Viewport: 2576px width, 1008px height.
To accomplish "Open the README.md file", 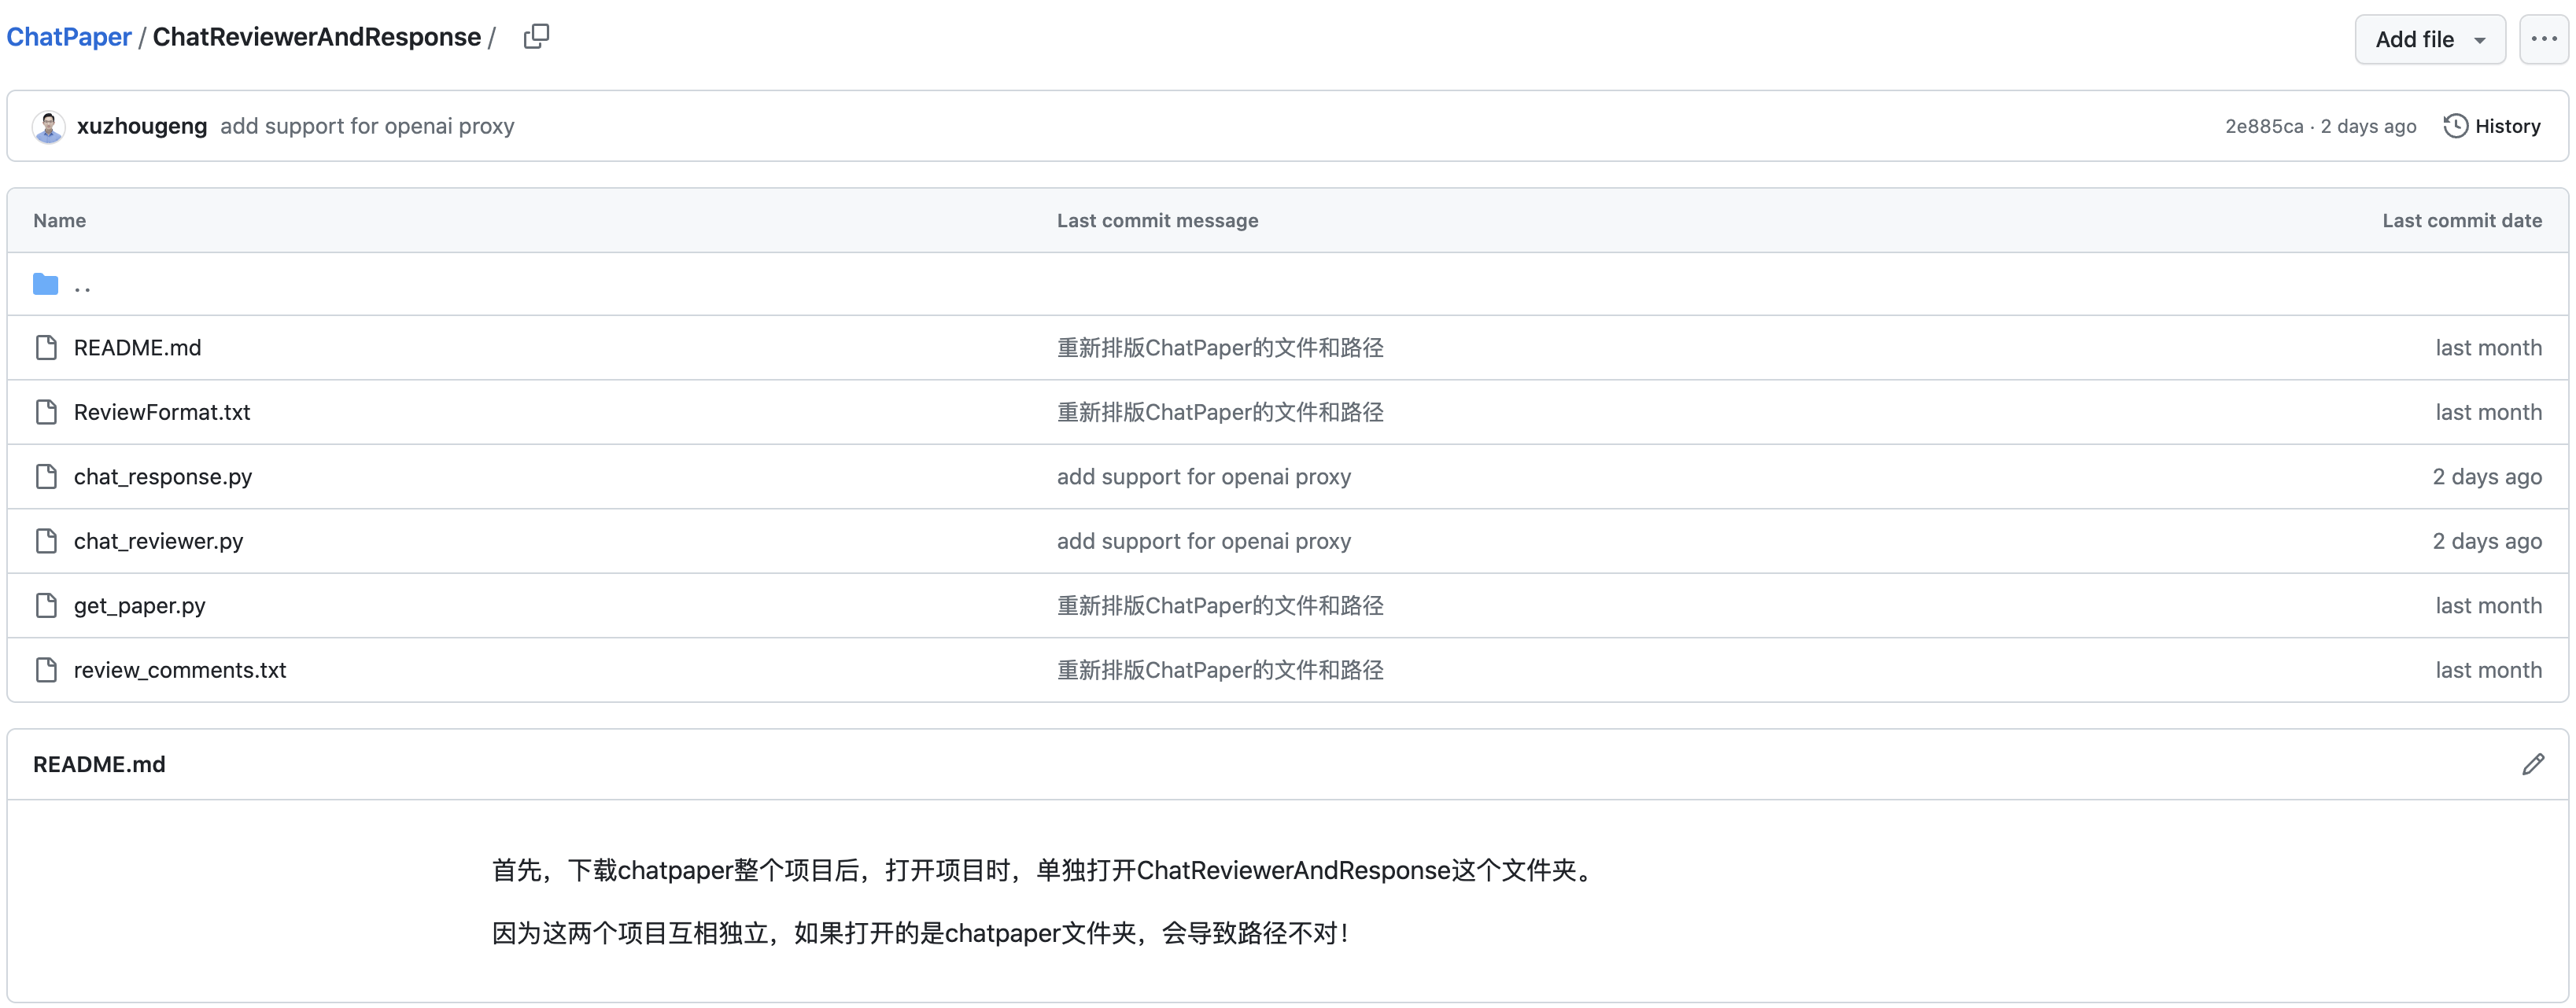I will coord(137,348).
